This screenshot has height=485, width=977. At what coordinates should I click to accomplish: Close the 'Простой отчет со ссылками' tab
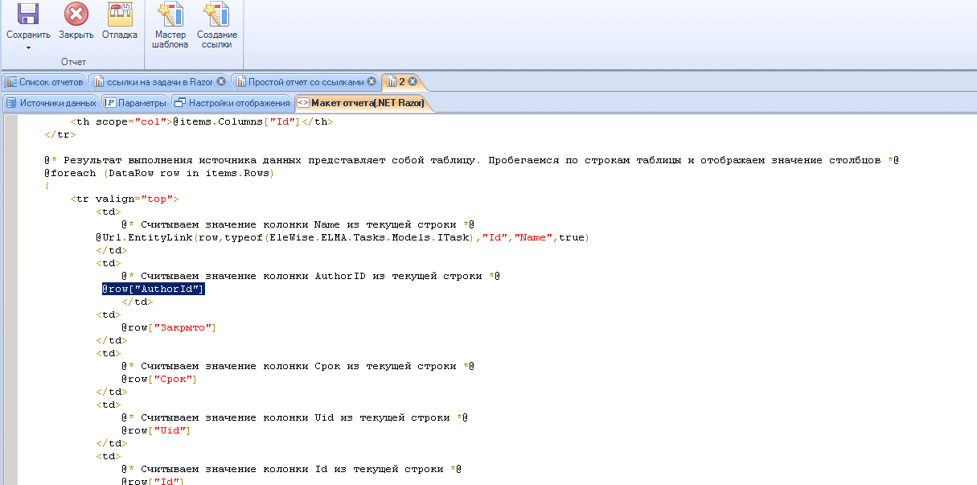(x=372, y=82)
